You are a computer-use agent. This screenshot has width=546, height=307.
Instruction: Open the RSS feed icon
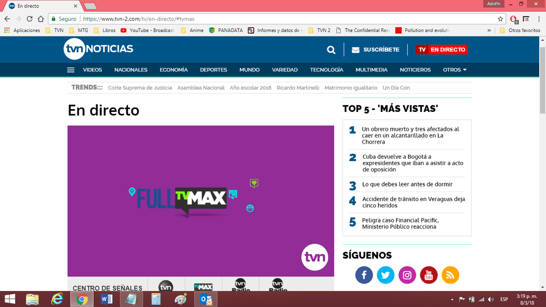[450, 275]
